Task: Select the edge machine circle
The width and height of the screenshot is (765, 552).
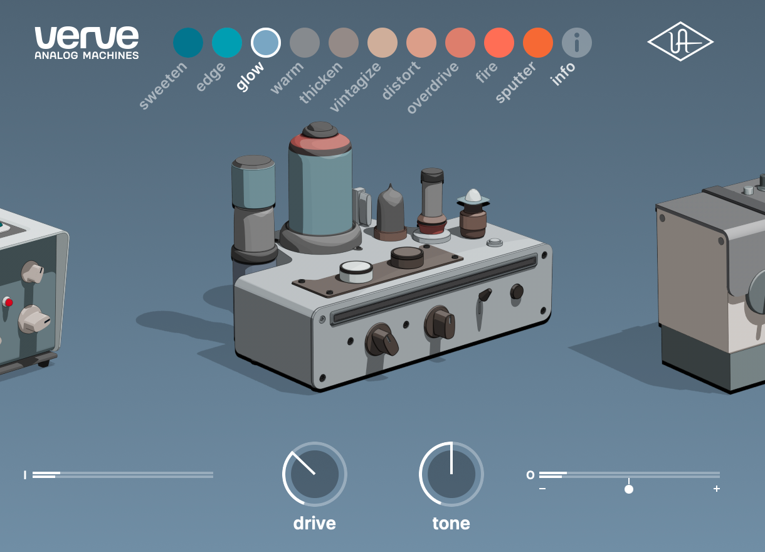Action: [227, 43]
